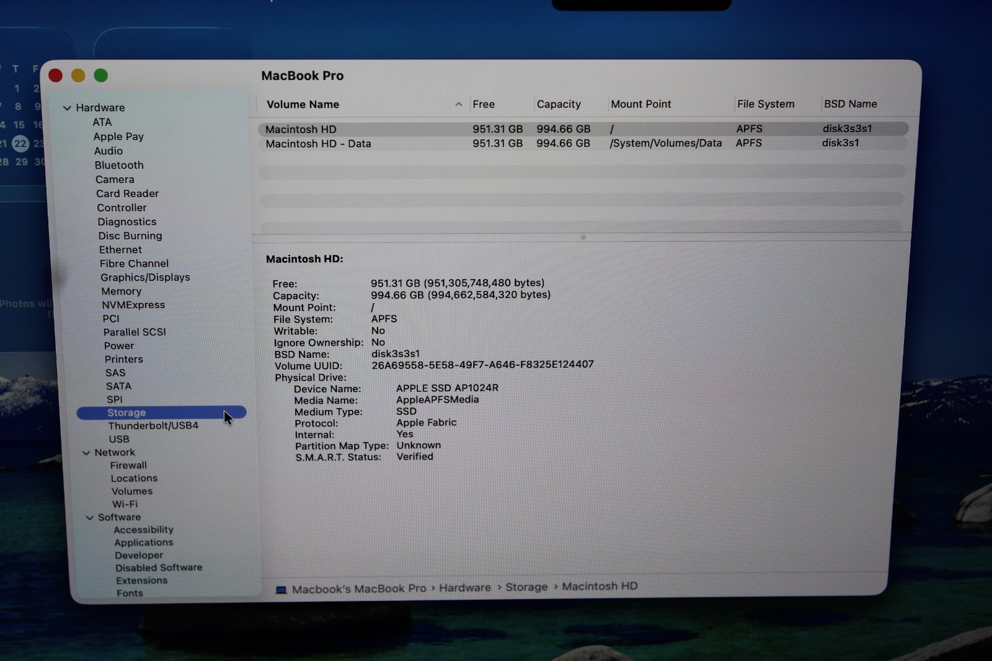
Task: Select ATA in the sidebar
Action: pyautogui.click(x=102, y=122)
